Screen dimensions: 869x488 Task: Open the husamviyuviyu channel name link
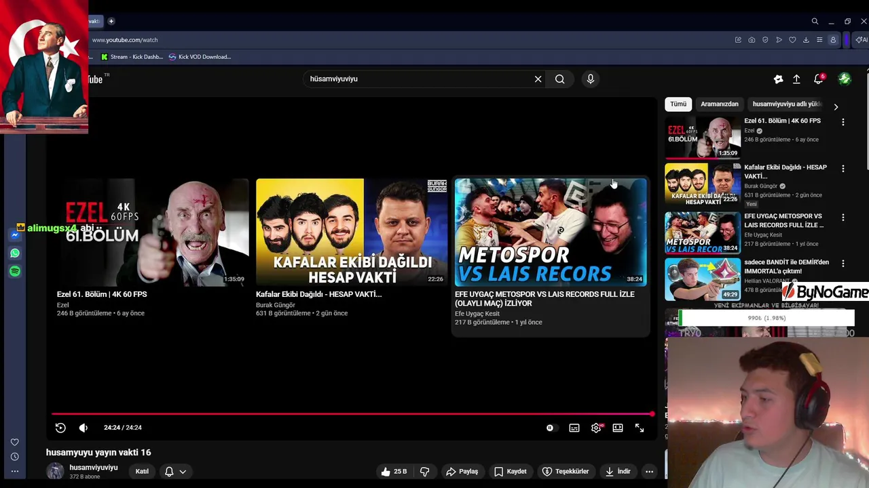[93, 467]
